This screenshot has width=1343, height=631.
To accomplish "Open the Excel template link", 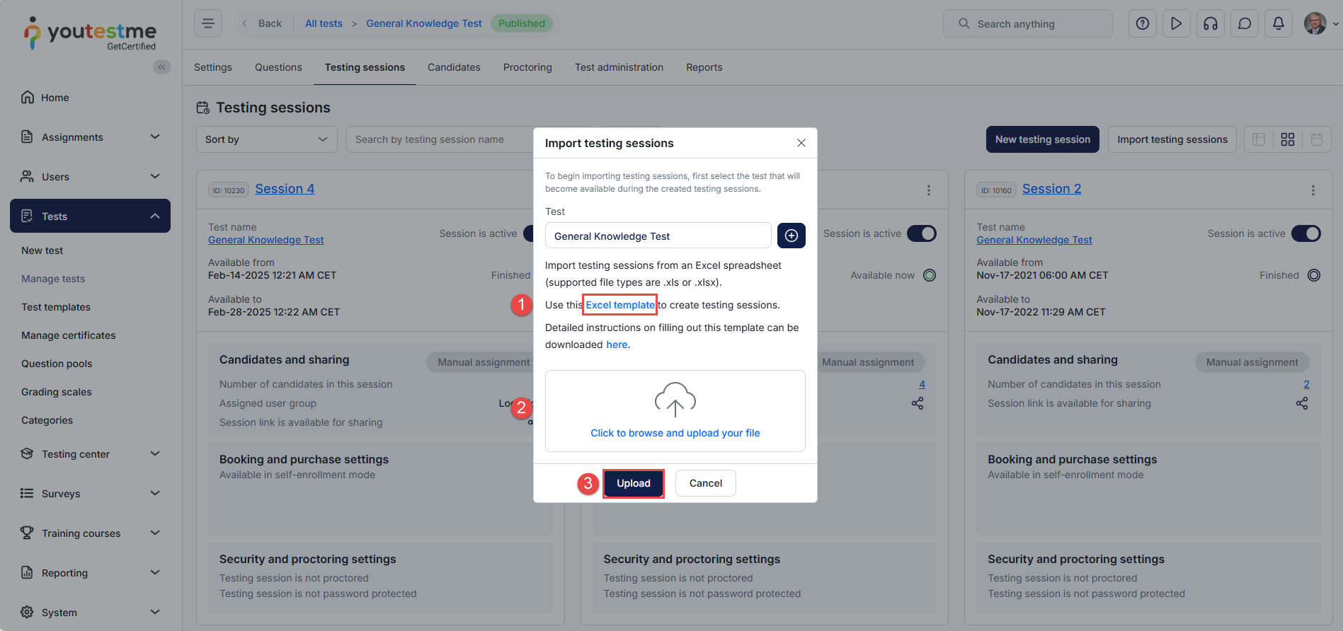I will (x=619, y=305).
